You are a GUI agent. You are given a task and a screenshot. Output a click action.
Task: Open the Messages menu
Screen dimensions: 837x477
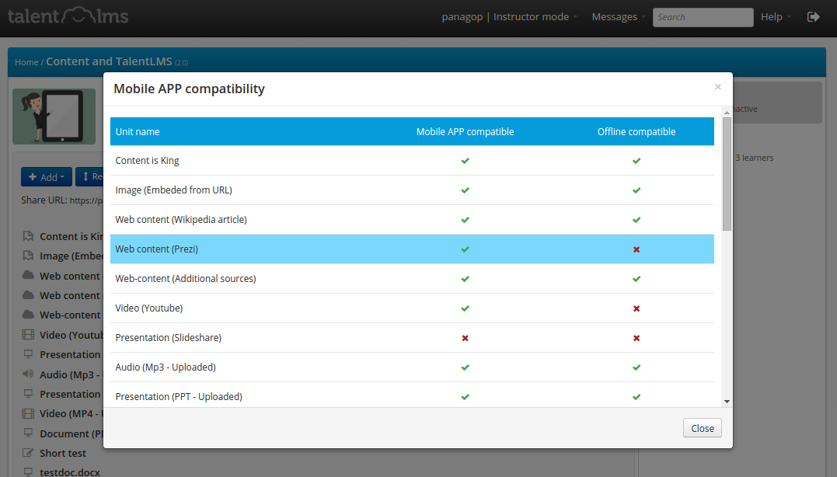tap(618, 17)
